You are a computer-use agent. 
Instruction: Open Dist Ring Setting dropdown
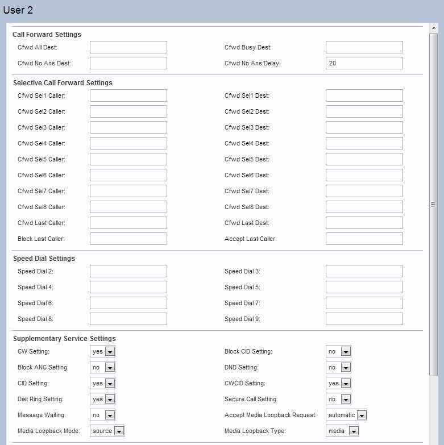pos(103,400)
